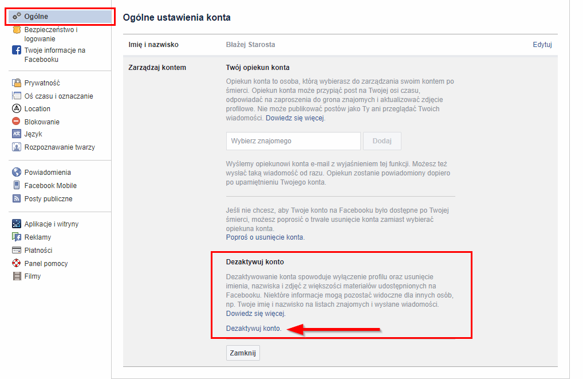
Task: Open the Panel pomocy entry
Action: (x=46, y=264)
